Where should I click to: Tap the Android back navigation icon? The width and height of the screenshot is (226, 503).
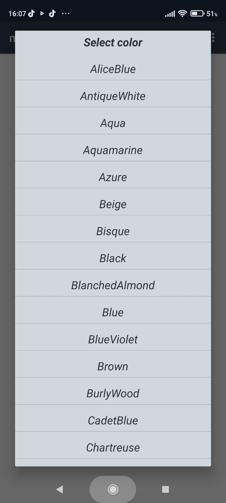[60, 489]
